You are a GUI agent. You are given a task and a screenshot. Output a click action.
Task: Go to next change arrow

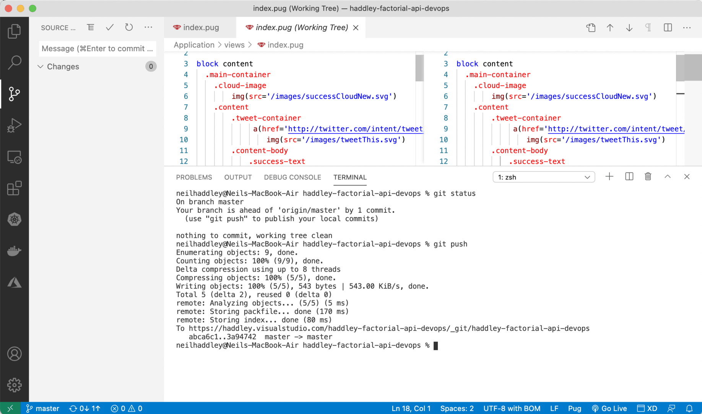[629, 27]
